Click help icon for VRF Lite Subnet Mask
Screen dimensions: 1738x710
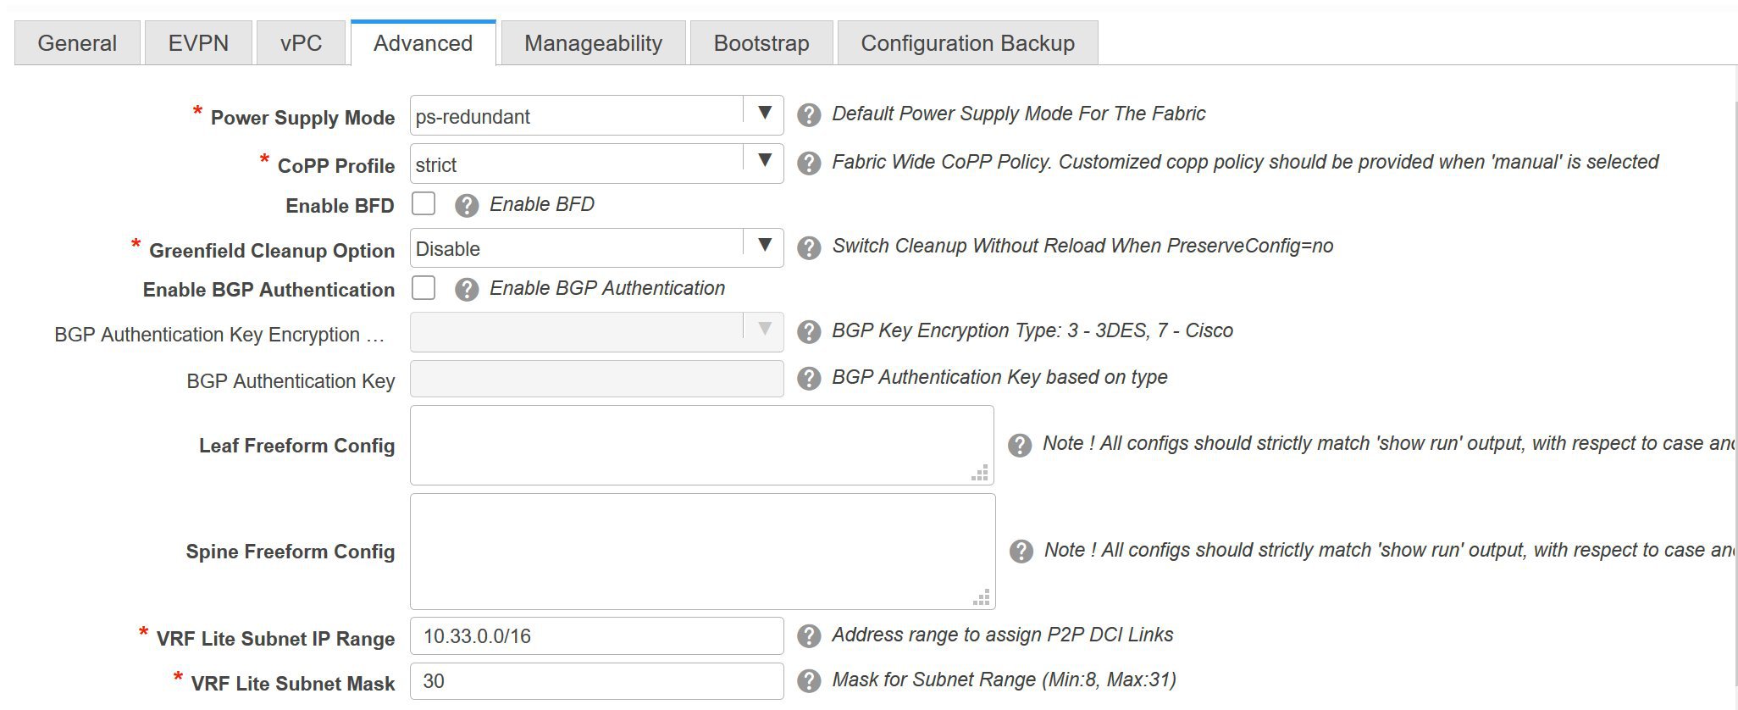point(809,681)
